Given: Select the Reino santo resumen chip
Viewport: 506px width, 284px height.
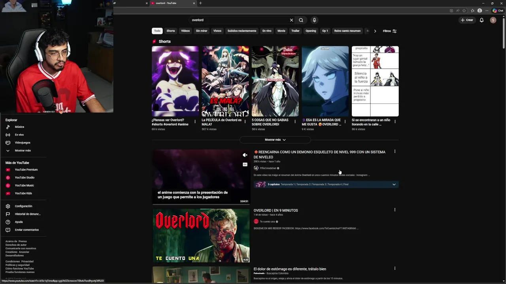Looking at the screenshot, I should [347, 31].
